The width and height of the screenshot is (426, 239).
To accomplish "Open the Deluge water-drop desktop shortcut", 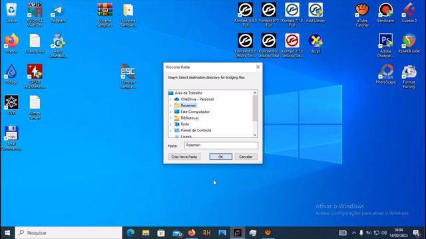I will [x=11, y=74].
